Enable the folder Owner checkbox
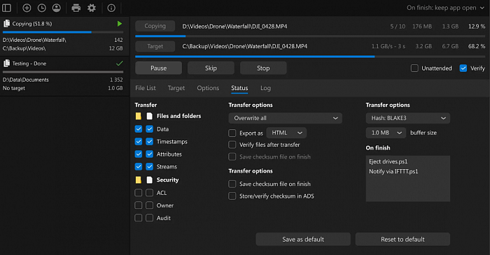 tap(139, 205)
